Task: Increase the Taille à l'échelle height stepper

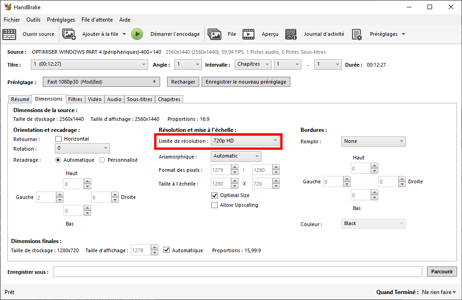Action: click(276, 181)
